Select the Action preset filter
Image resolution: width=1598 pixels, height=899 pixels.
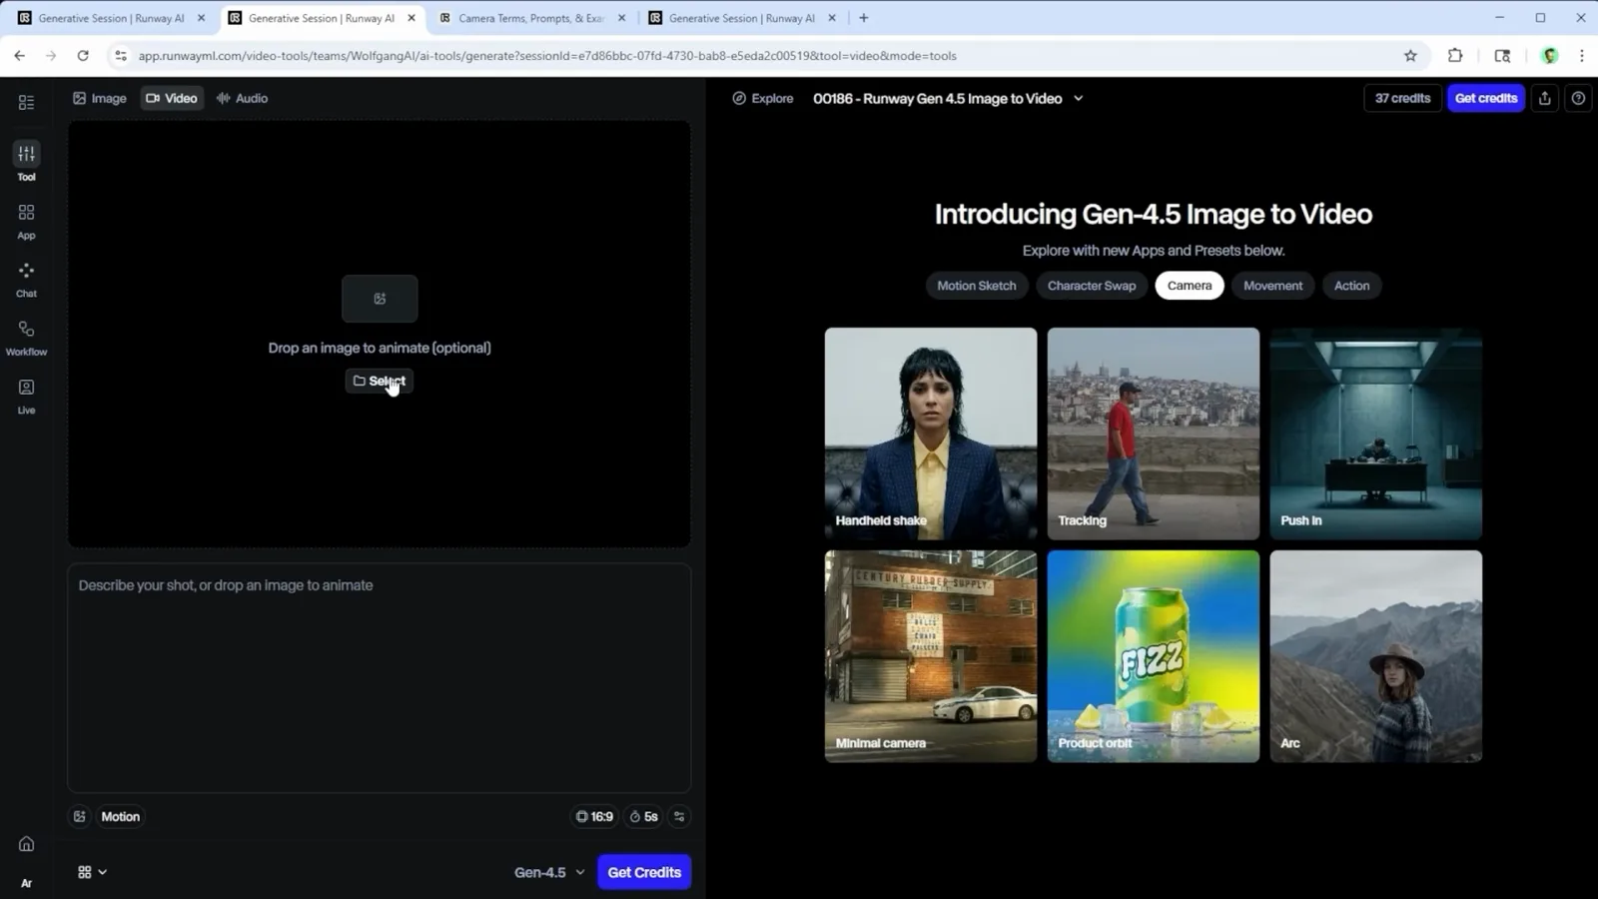point(1351,286)
